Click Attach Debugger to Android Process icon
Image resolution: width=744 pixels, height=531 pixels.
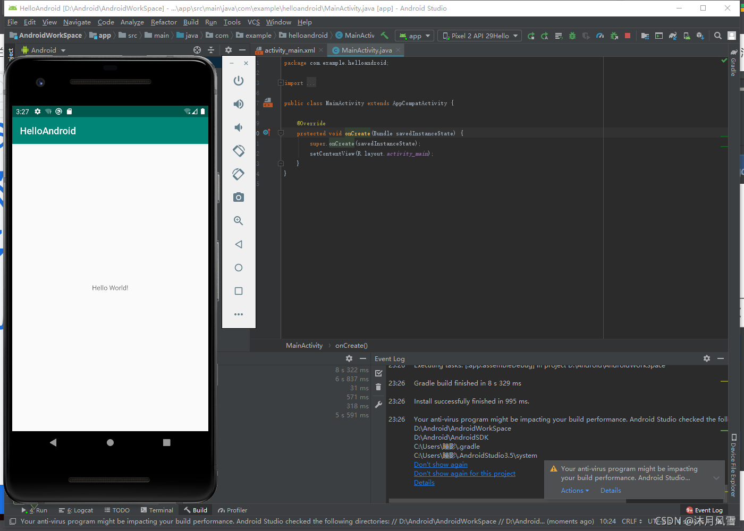coord(614,36)
